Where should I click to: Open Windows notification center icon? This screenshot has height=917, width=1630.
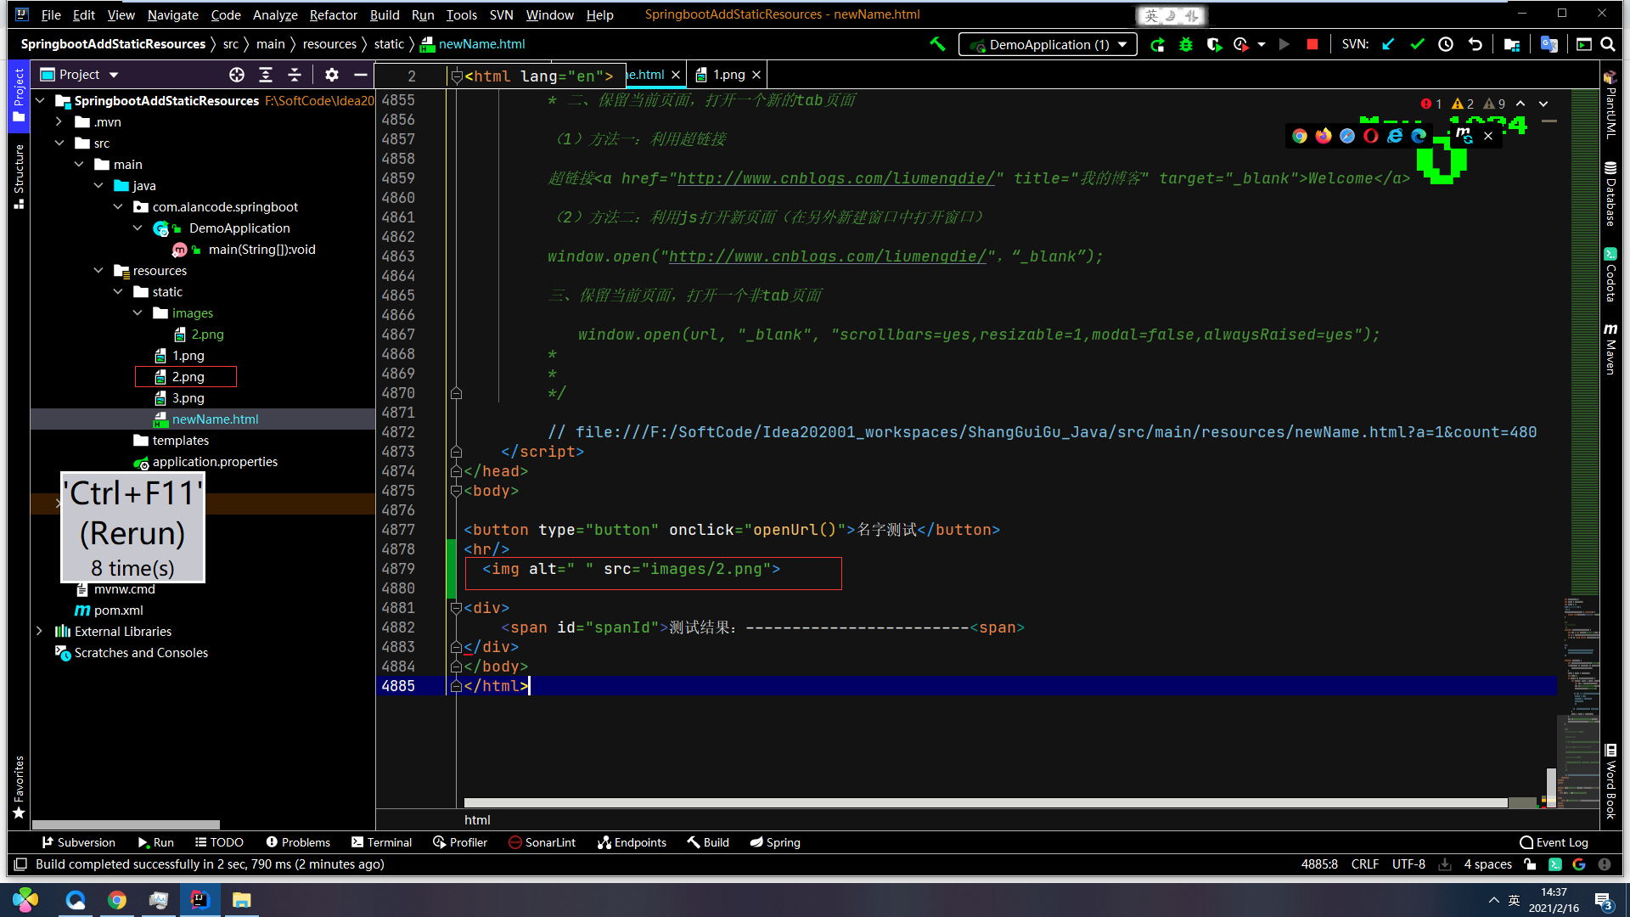click(1604, 901)
